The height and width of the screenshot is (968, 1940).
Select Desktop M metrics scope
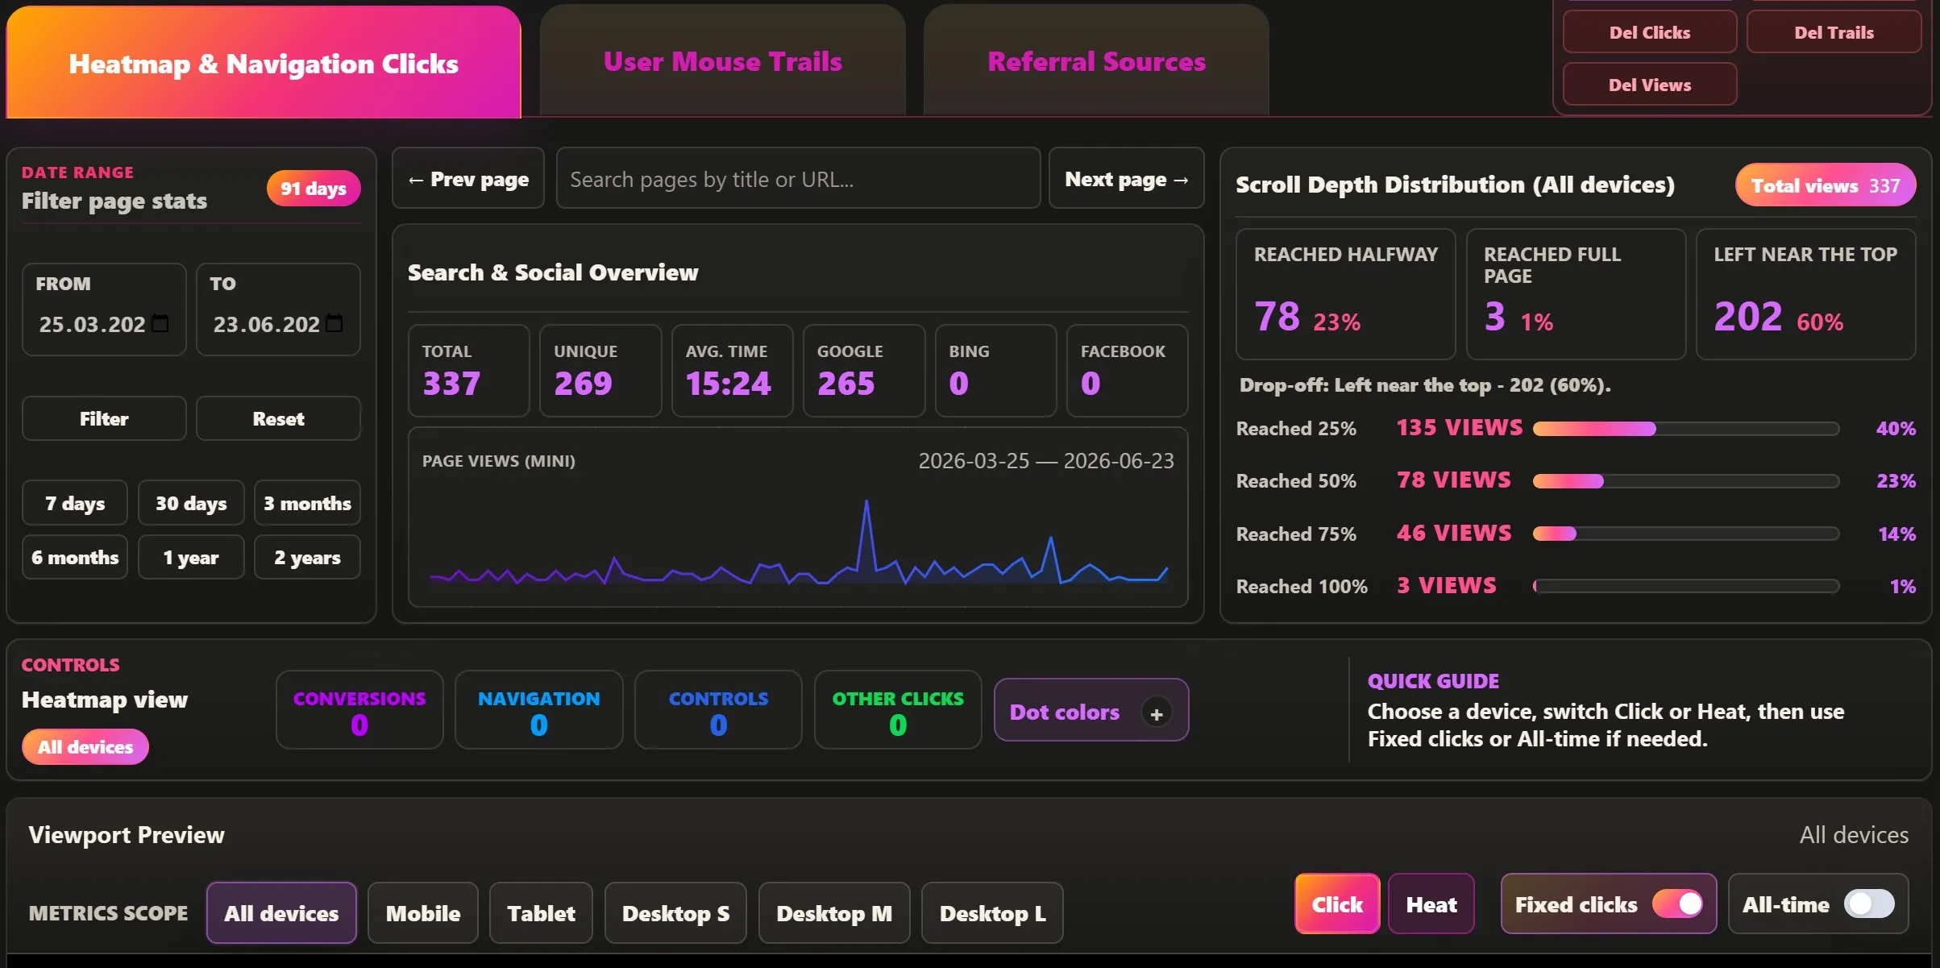click(834, 912)
